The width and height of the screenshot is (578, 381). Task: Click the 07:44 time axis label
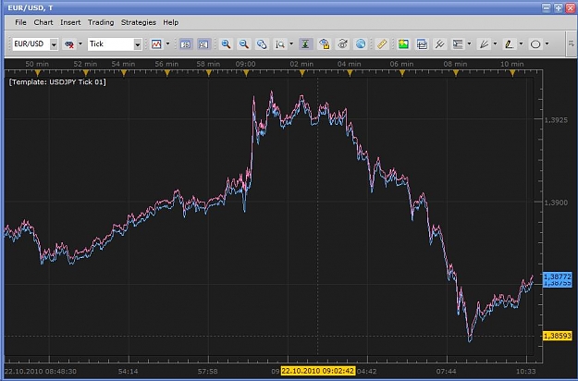(x=446, y=372)
